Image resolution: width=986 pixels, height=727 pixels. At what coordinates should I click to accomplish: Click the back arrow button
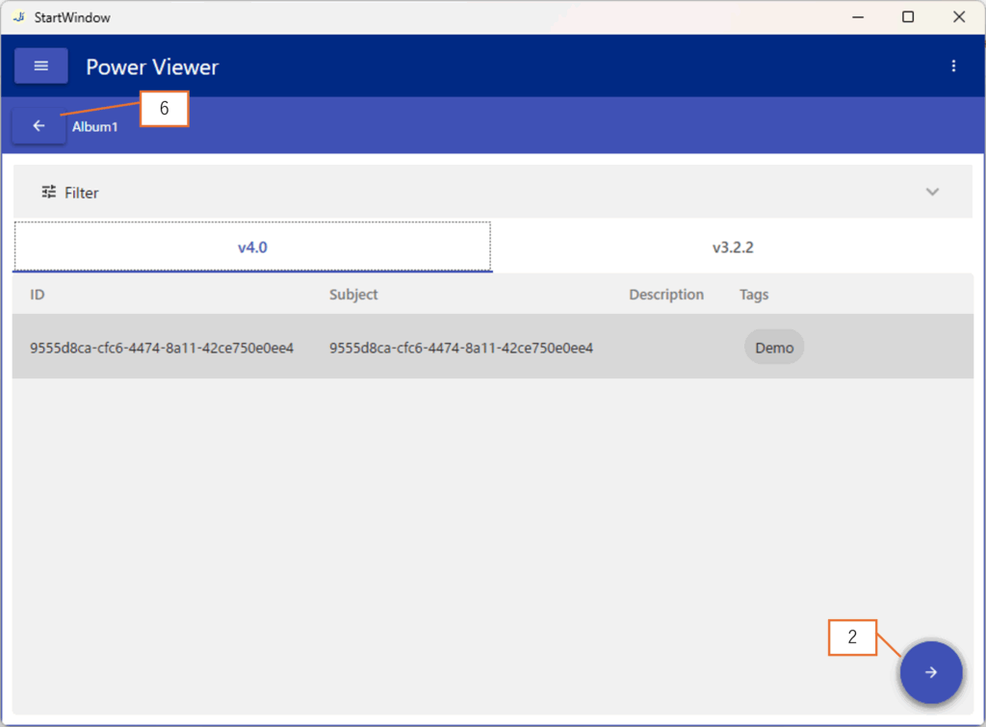[39, 126]
